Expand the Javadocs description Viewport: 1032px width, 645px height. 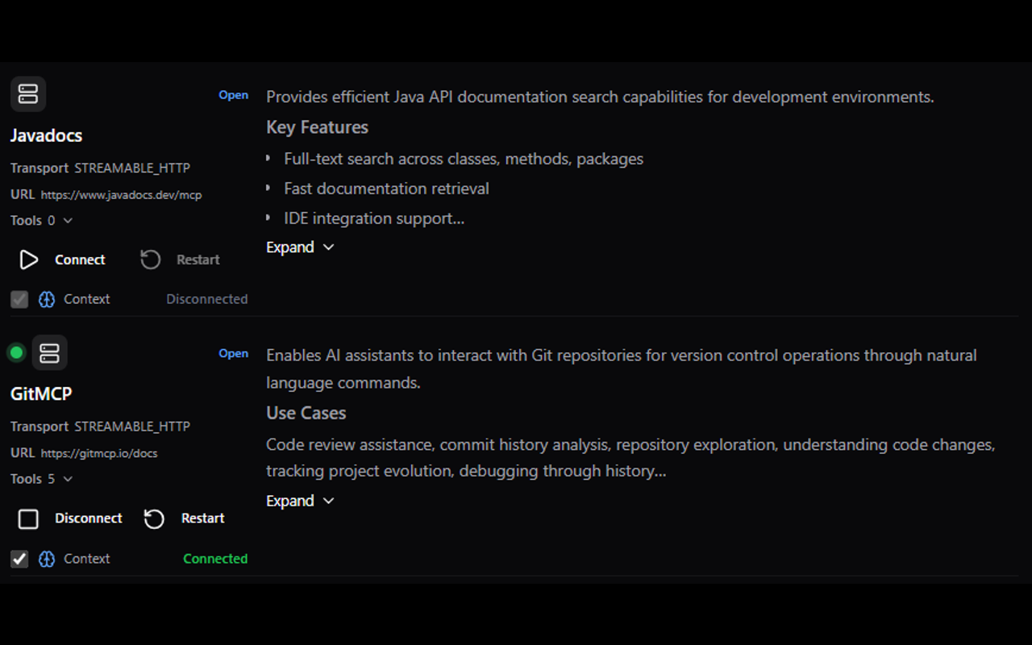point(300,248)
